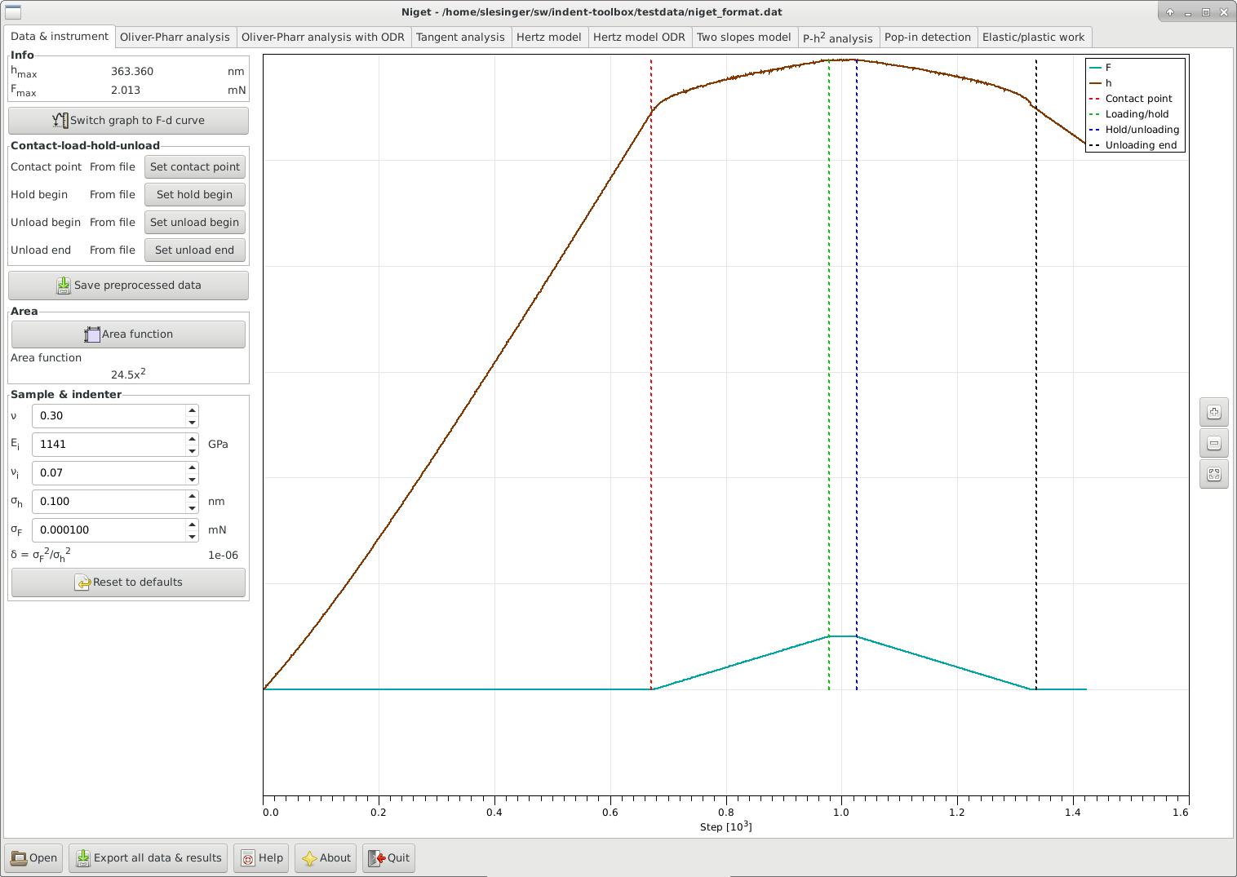Click the About star icon
The height and width of the screenshot is (877, 1237).
click(x=309, y=858)
